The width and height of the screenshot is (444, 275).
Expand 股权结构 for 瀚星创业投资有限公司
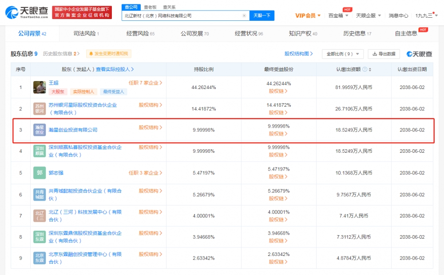(151, 128)
